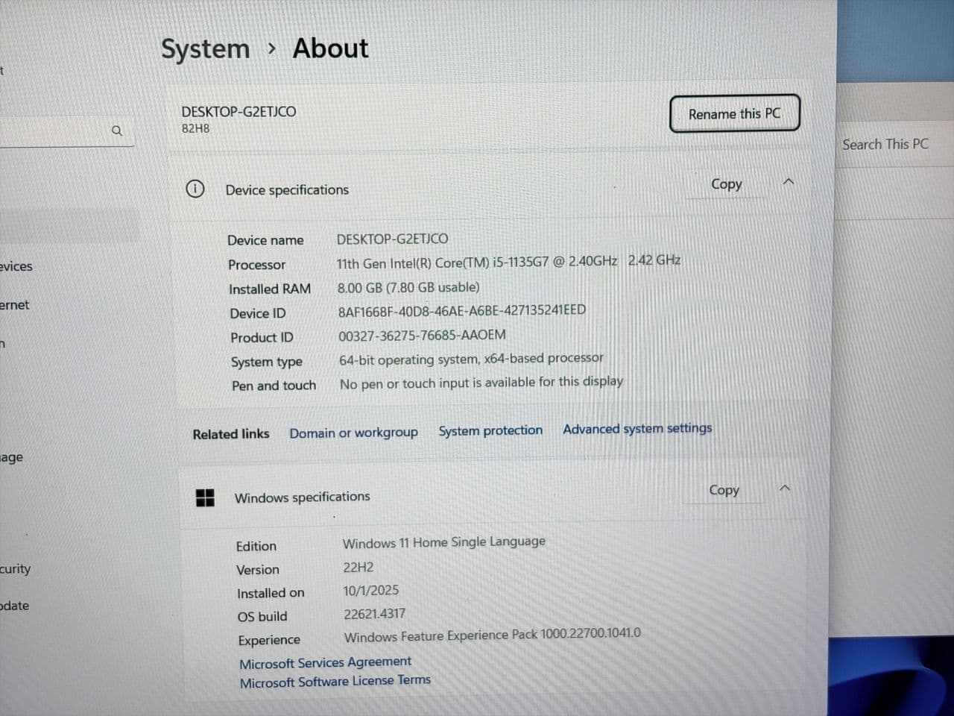Go back to System in the breadcrumb
The width and height of the screenshot is (954, 716).
pyautogui.click(x=206, y=48)
